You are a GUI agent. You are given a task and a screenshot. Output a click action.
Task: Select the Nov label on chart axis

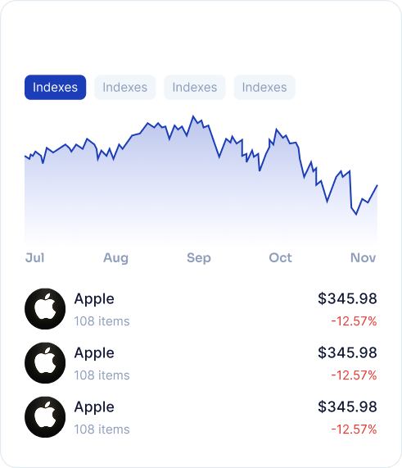click(364, 257)
